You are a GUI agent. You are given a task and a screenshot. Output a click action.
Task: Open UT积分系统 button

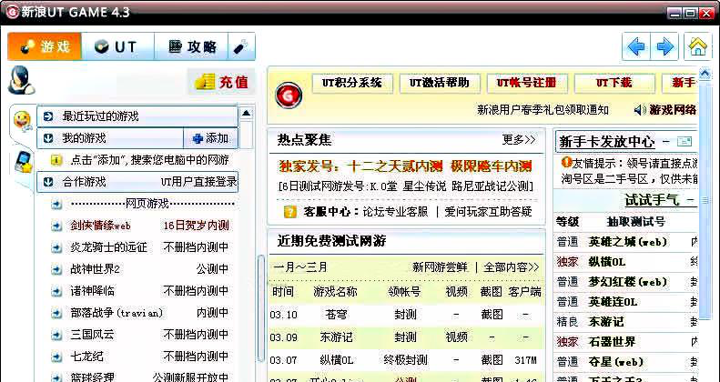pos(352,83)
